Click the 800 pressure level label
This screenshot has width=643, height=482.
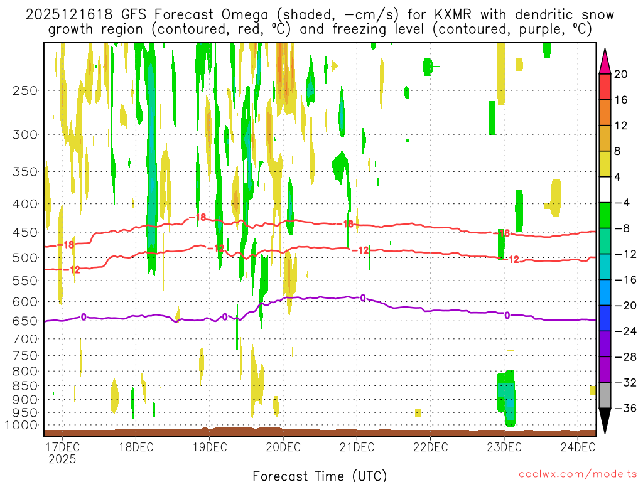25,372
